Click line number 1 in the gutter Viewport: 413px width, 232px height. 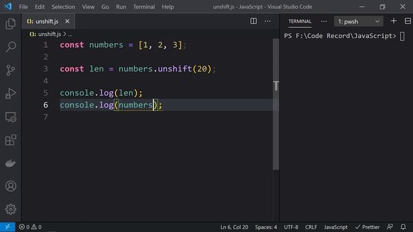click(x=46, y=45)
